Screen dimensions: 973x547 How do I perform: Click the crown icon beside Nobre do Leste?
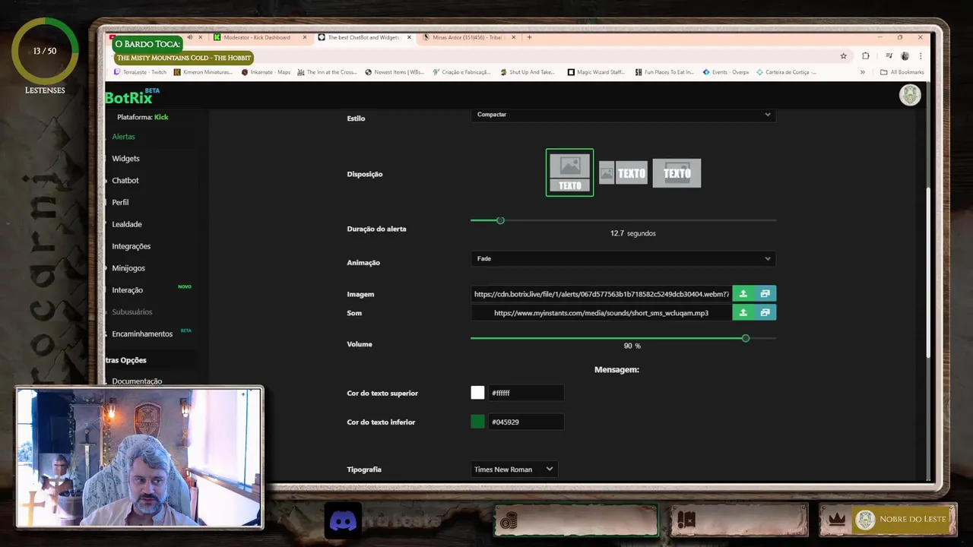(x=837, y=520)
